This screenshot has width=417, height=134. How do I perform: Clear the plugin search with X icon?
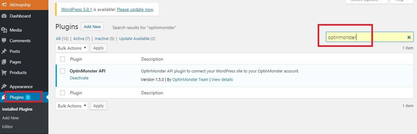[409, 37]
